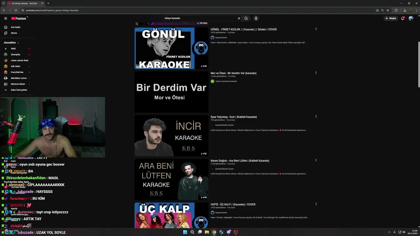Open the YouTube account avatar menu

411,18
